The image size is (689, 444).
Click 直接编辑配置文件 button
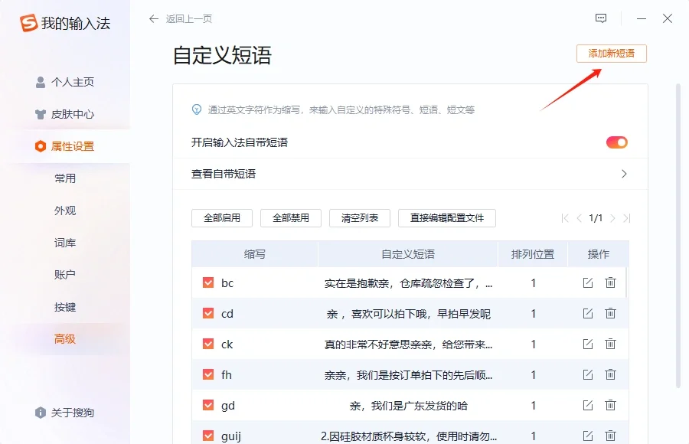point(447,218)
